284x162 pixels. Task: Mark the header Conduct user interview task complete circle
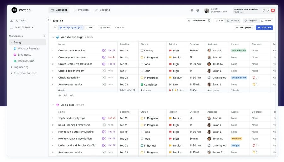[x=264, y=10]
